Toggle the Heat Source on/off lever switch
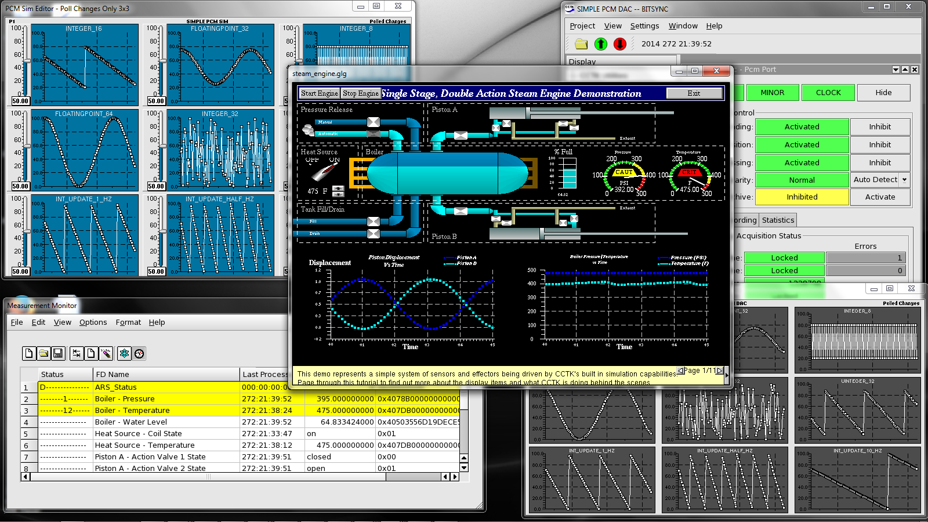The image size is (928, 522). click(x=324, y=172)
